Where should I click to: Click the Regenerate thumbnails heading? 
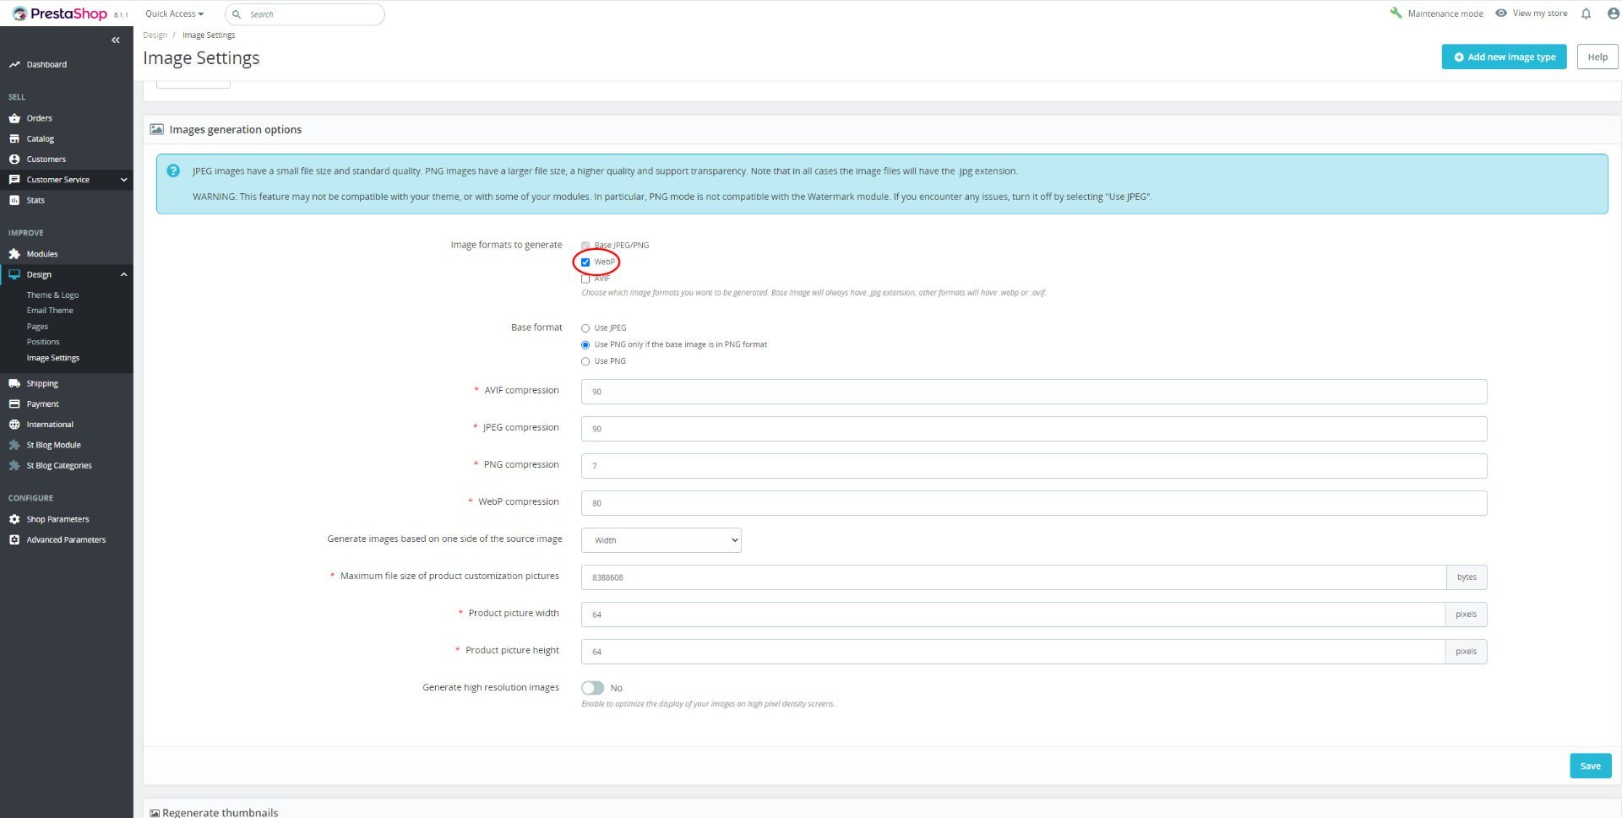point(220,812)
